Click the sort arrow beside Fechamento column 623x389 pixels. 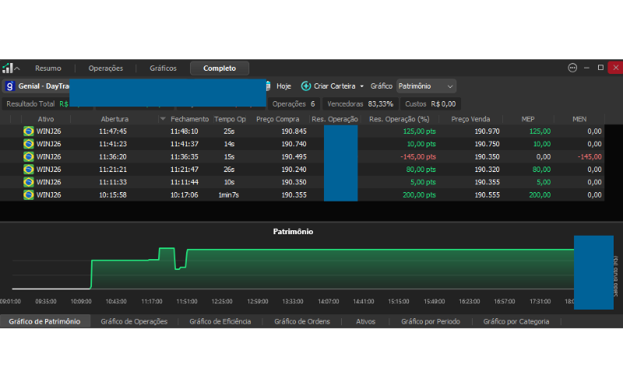pyautogui.click(x=163, y=119)
